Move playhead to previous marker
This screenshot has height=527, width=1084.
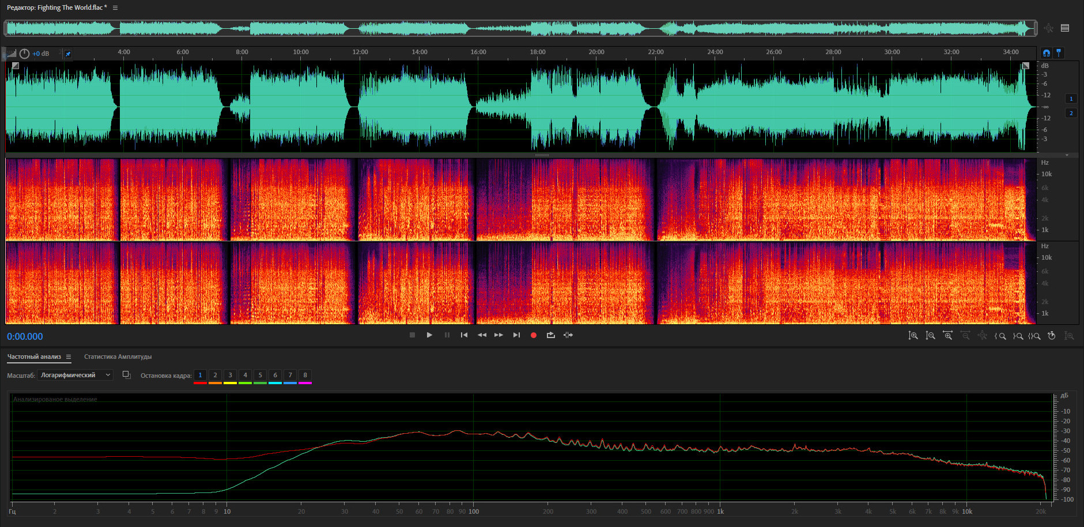pos(464,335)
